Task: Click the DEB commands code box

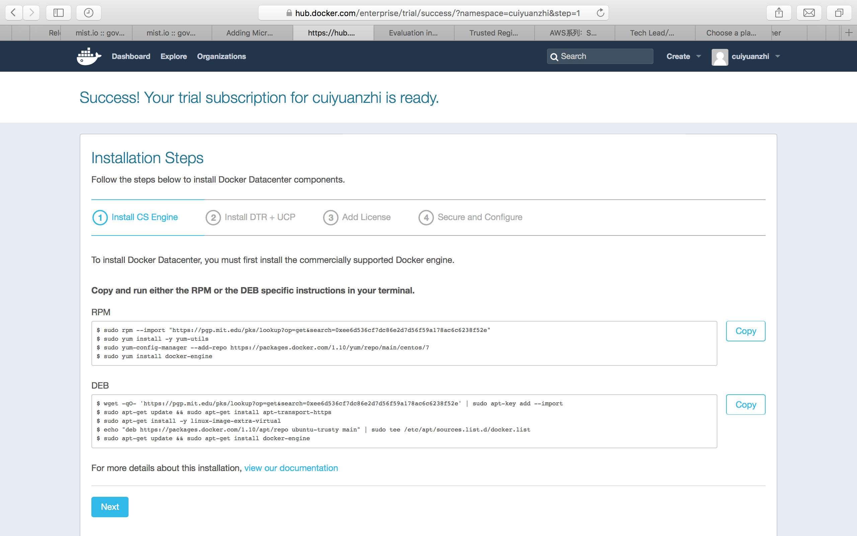Action: coord(404,421)
